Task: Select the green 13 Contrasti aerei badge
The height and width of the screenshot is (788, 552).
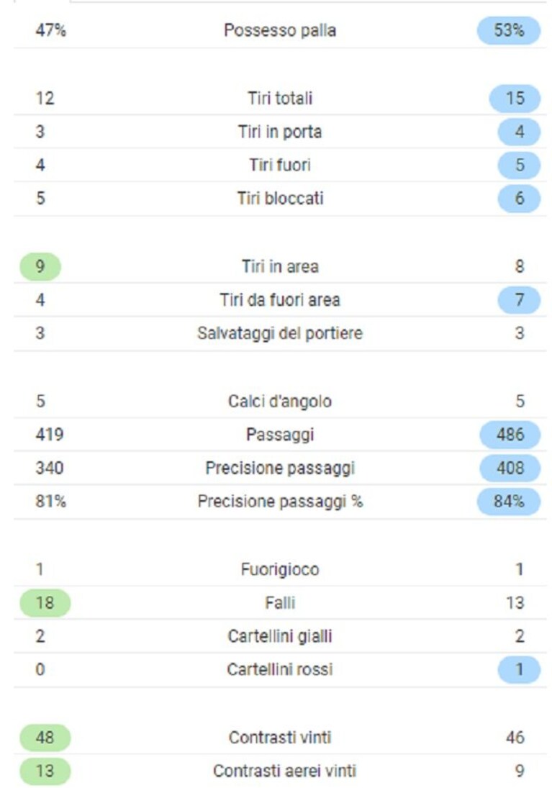Action: [45, 771]
